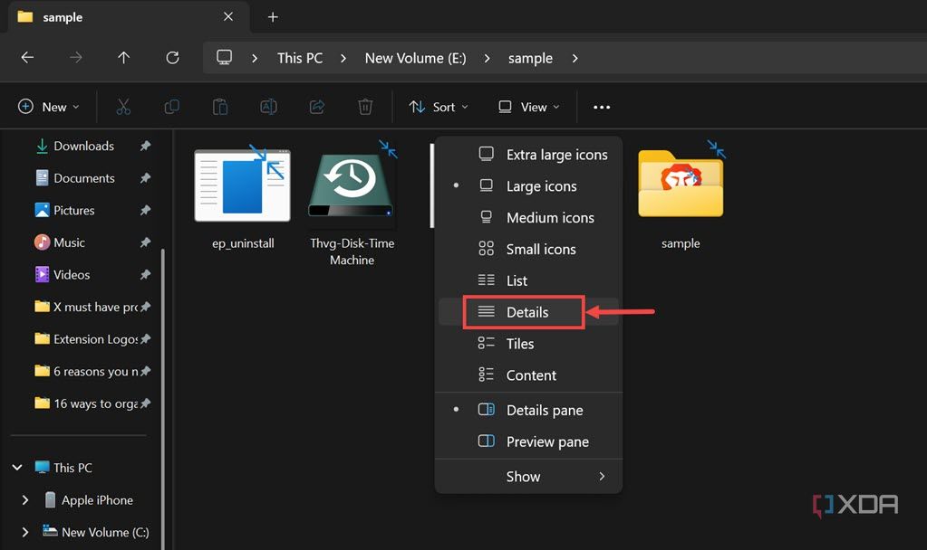The width and height of the screenshot is (927, 550).
Task: Expand Apple iPhone tree node
Action: point(24,500)
